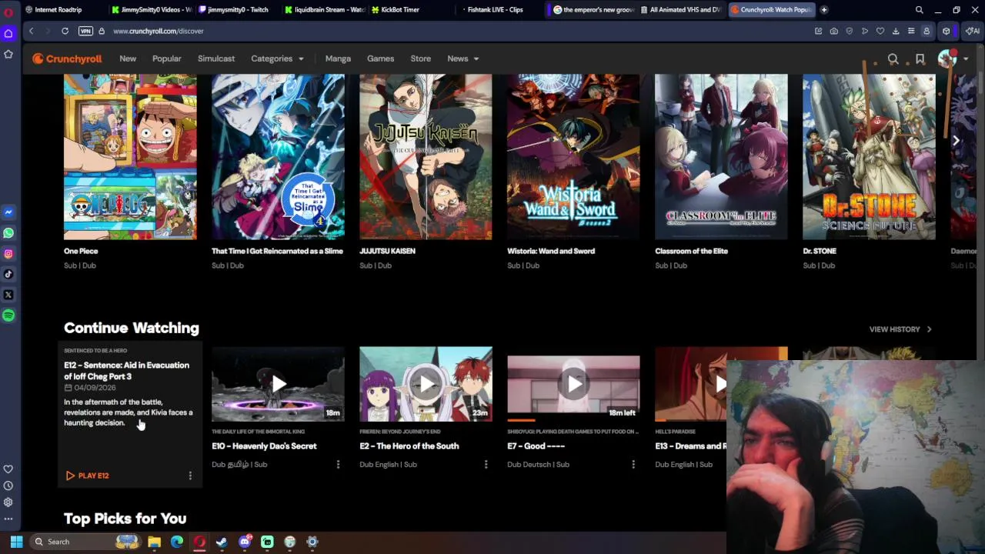Open Messenger in the Opera sidebar
Viewport: 985px width, 554px height.
[8, 212]
